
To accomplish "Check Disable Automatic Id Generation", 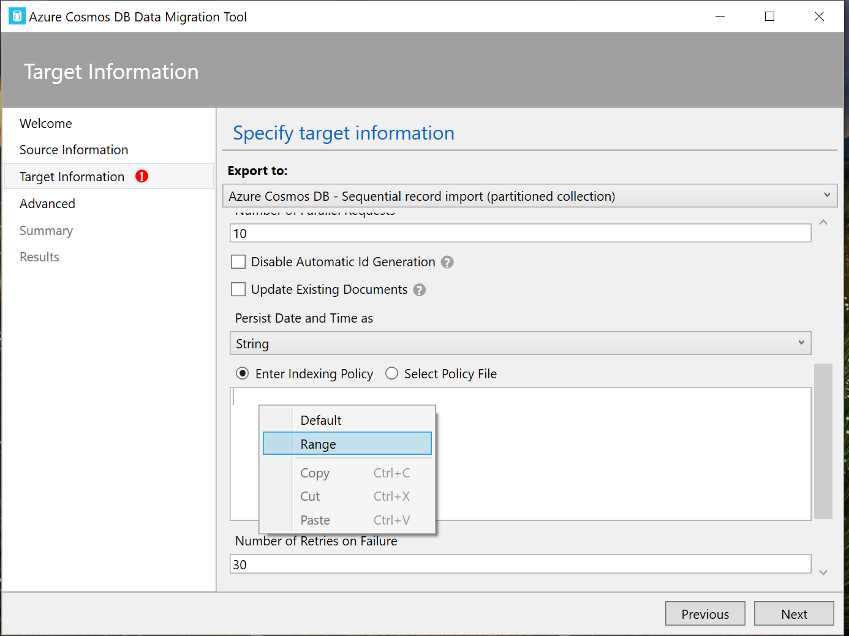I will click(x=238, y=262).
